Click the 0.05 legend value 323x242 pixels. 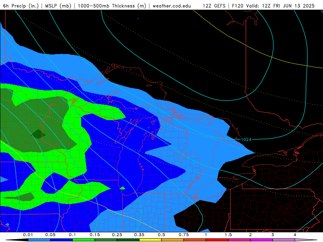(50, 235)
